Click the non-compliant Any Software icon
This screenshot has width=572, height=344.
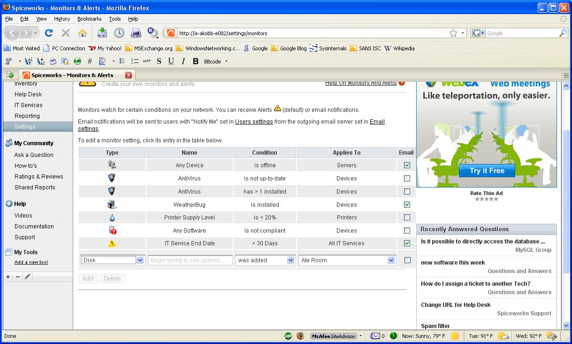pos(113,230)
